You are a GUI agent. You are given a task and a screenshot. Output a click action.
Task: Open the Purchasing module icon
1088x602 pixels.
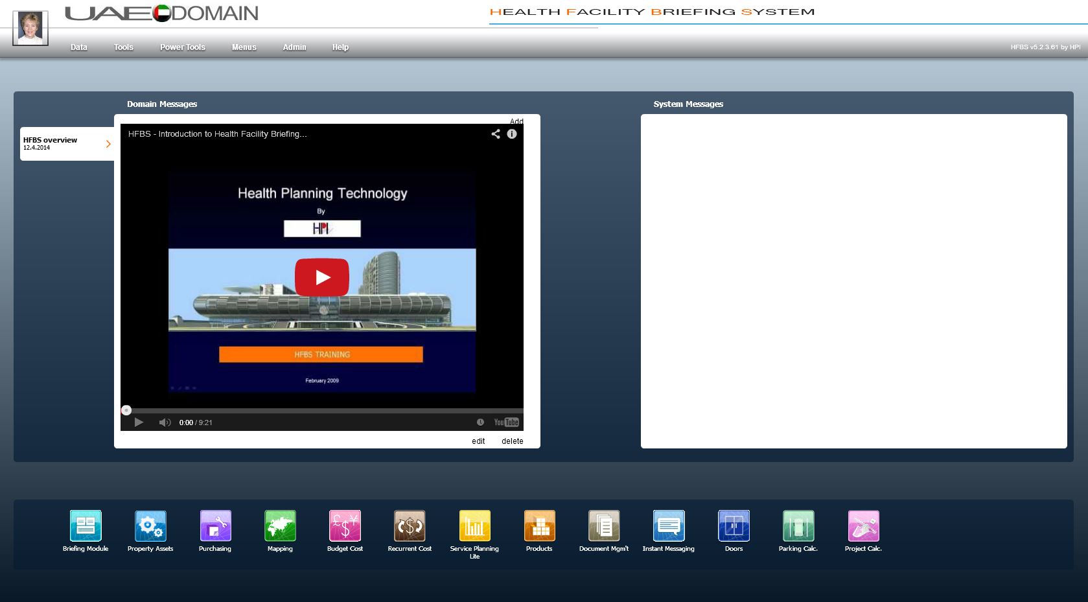(x=215, y=526)
